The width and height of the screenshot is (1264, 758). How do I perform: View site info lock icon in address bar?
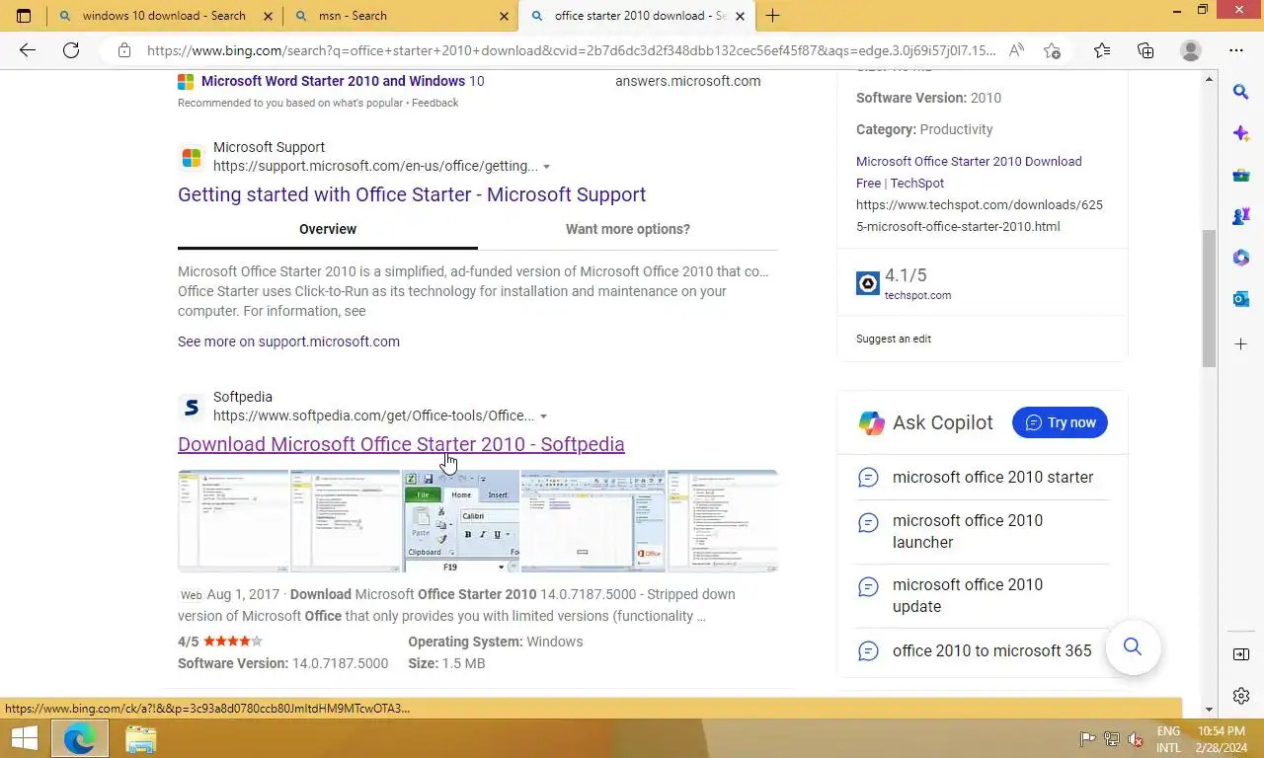[x=123, y=50]
